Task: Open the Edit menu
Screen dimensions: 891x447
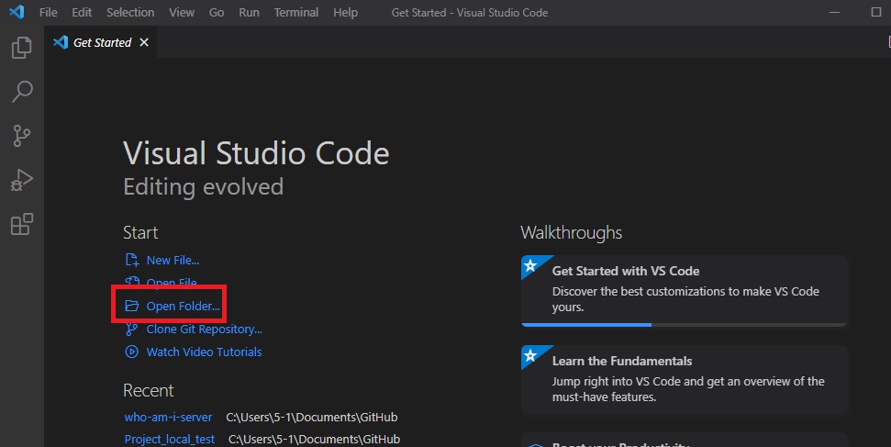Action: (82, 12)
